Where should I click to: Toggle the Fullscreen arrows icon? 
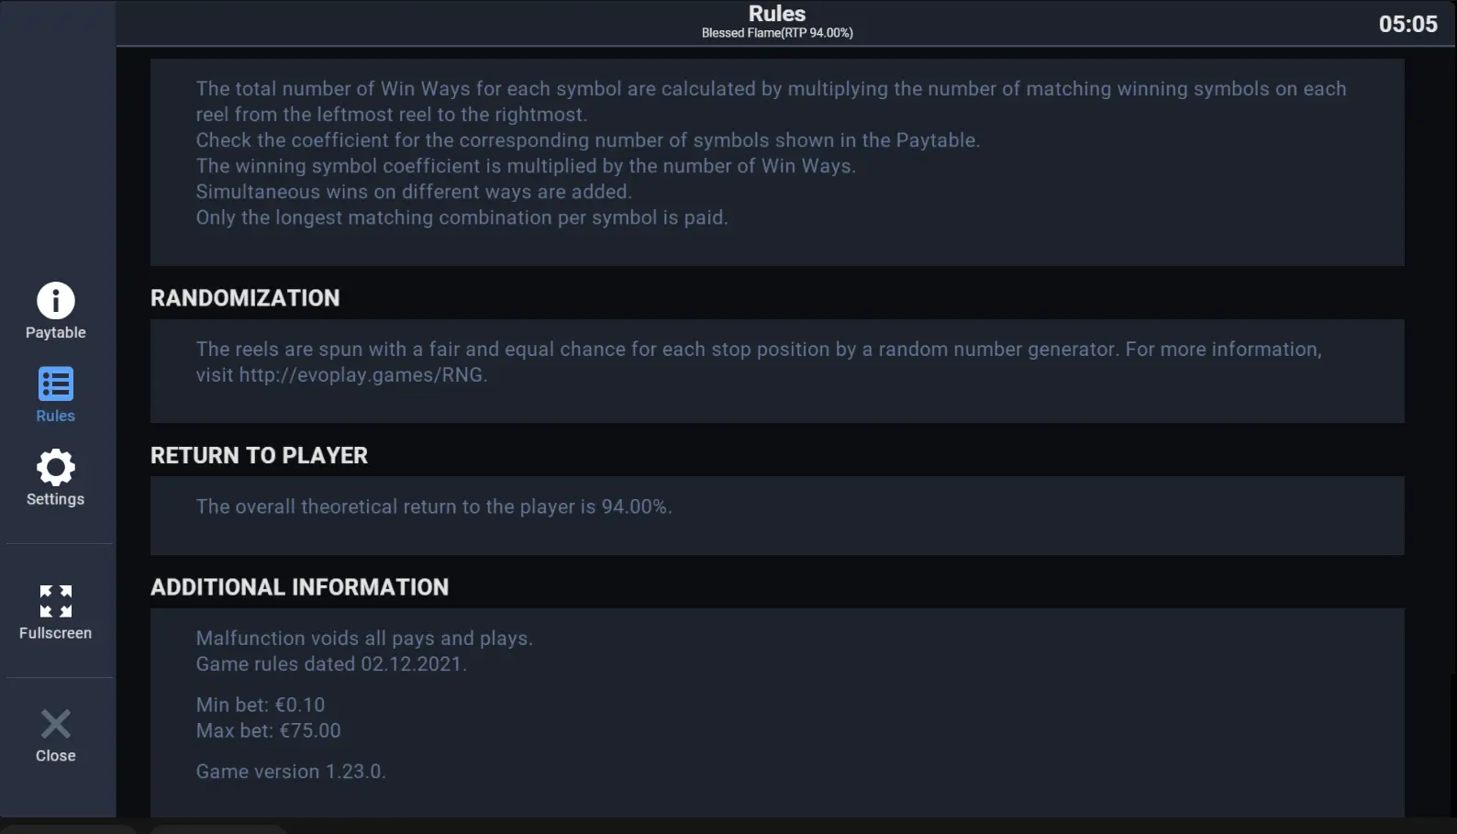pyautogui.click(x=56, y=601)
